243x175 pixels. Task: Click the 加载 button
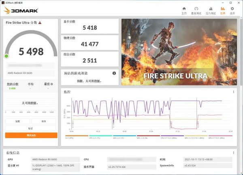coord(17,121)
